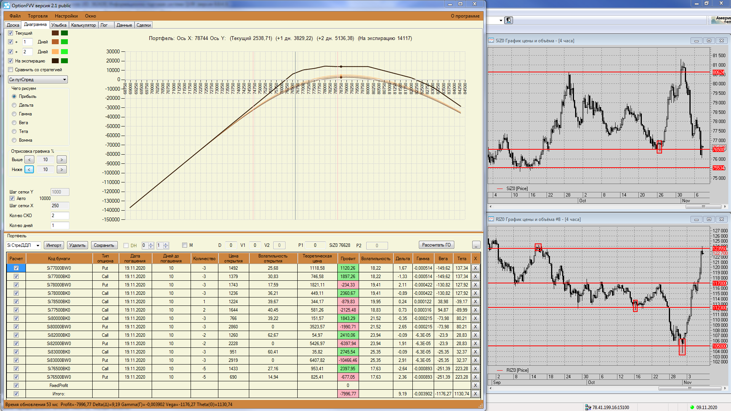
Task: Click the 'Импорт' button
Action: (54, 245)
